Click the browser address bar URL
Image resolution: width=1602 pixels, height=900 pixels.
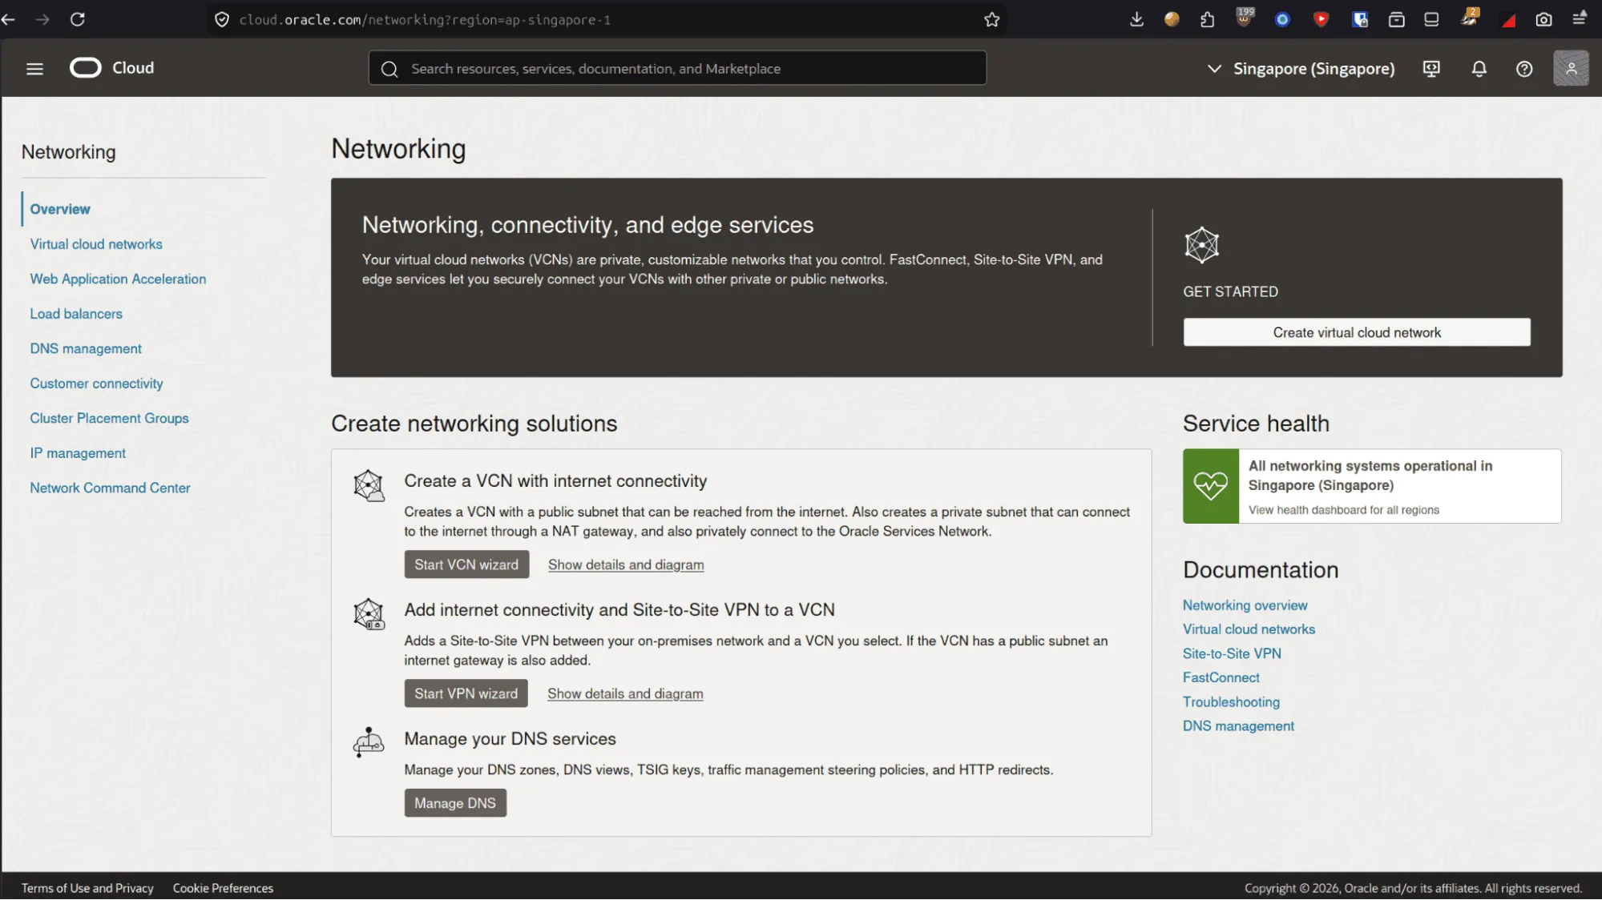(425, 19)
